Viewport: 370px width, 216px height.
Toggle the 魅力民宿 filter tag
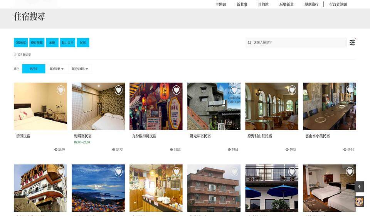[x=67, y=43]
